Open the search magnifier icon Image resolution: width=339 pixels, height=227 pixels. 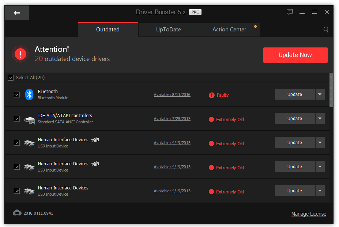click(x=326, y=29)
